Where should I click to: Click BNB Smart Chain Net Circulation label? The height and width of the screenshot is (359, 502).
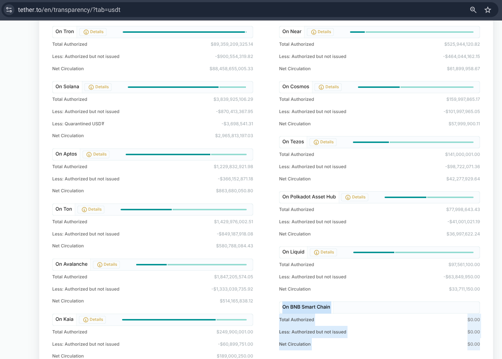295,344
